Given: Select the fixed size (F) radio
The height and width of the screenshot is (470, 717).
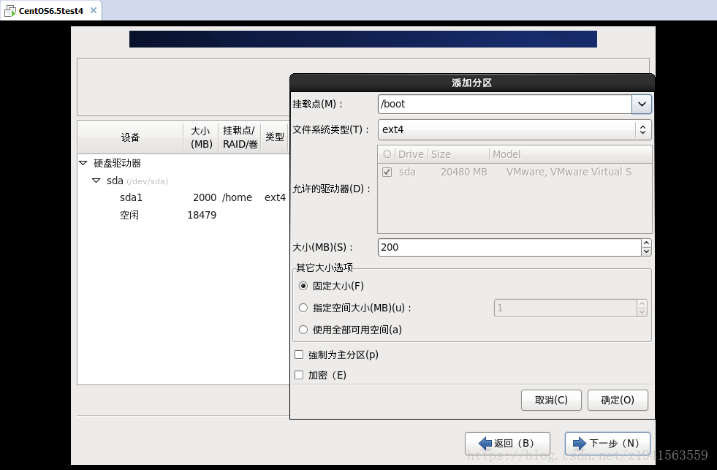Looking at the screenshot, I should [303, 287].
